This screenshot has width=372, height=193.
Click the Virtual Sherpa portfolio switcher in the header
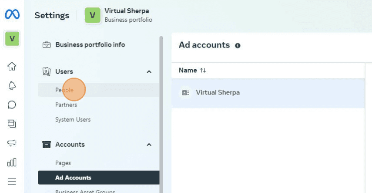tap(119, 15)
